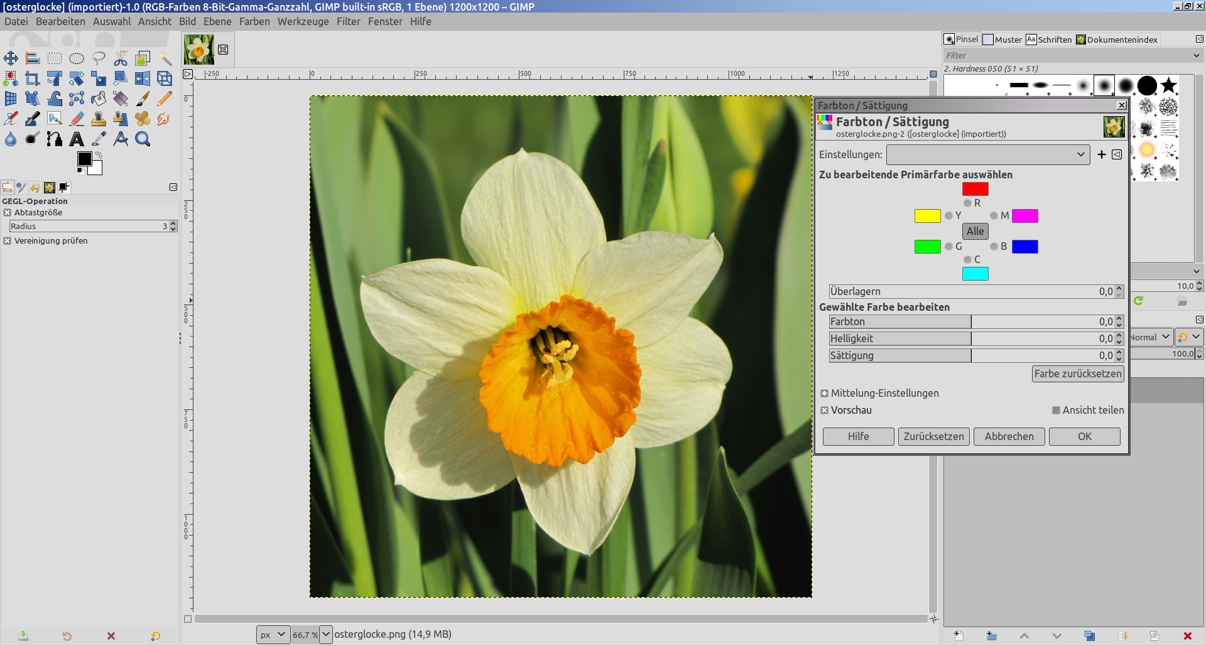Click the Farbe zurücksetzen button
The width and height of the screenshot is (1206, 646).
1077,374
